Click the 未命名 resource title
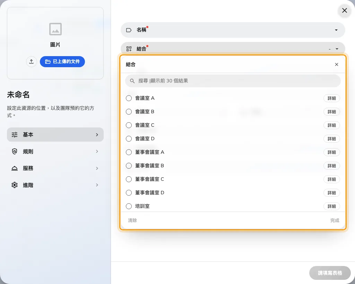Screen dimensions: 355x284 [x=18, y=95]
